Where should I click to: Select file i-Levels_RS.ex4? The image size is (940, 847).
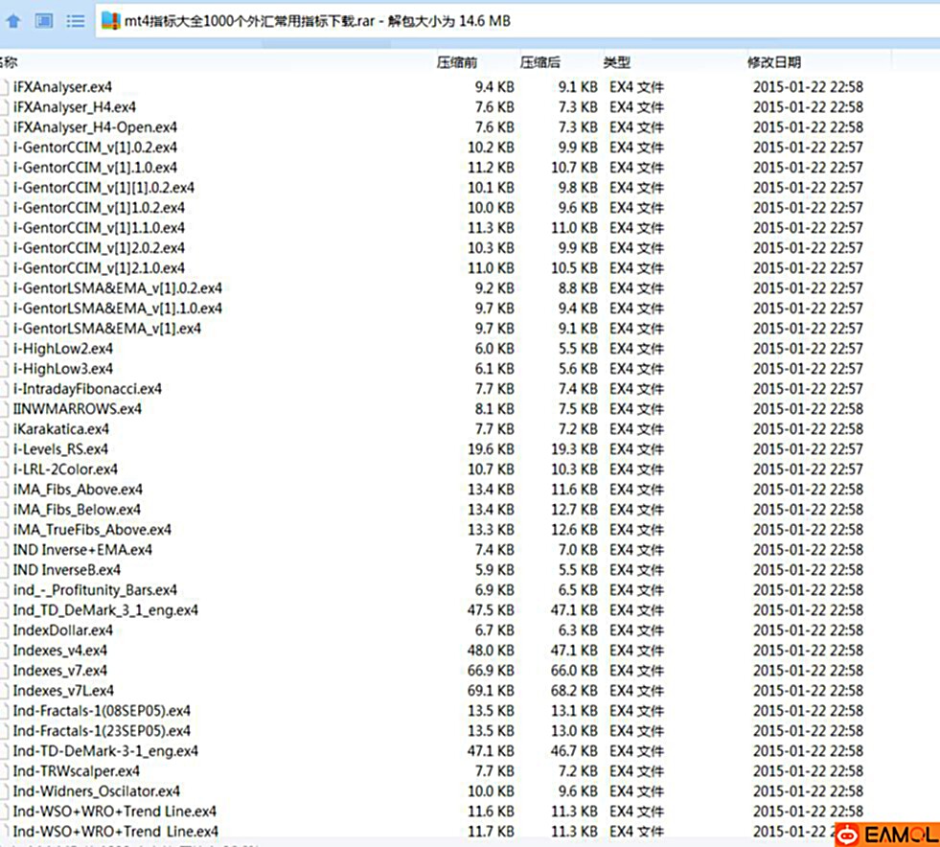click(60, 449)
